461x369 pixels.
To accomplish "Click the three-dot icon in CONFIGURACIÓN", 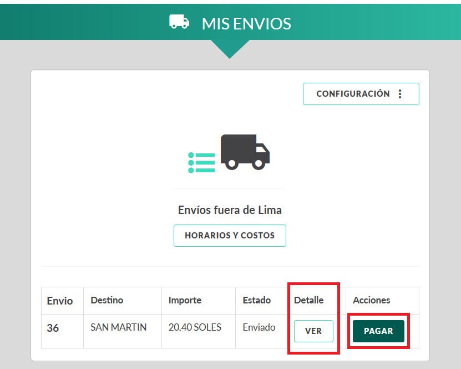I will point(400,94).
